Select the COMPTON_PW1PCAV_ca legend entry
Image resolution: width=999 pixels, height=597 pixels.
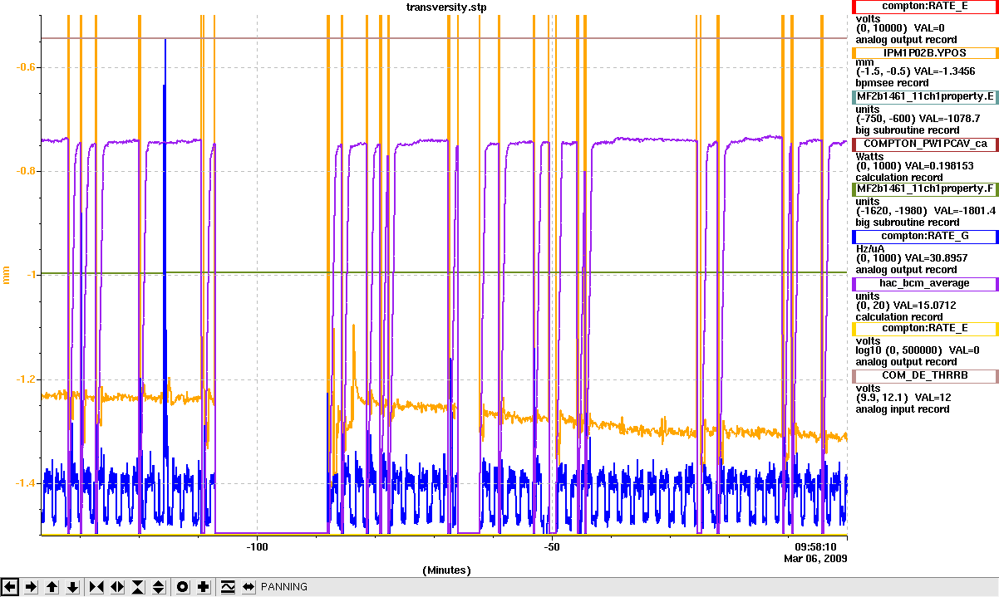[x=925, y=144]
